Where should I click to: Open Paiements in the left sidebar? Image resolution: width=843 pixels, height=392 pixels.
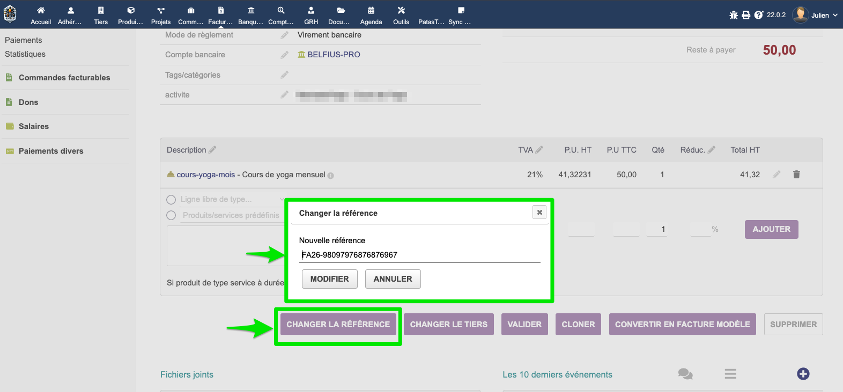(x=24, y=40)
